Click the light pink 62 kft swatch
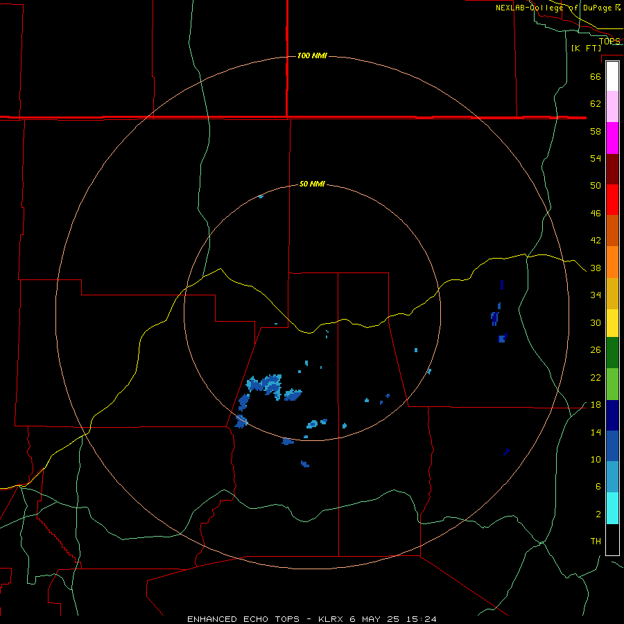Image resolution: width=624 pixels, height=624 pixels. [612, 107]
